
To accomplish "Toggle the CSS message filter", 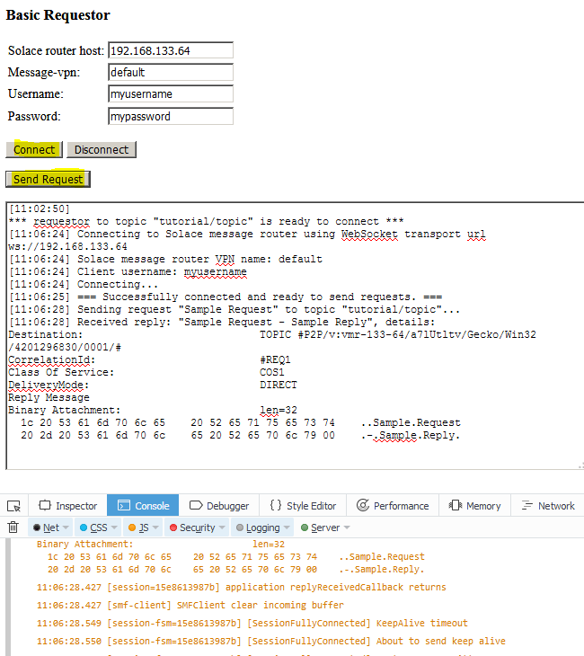I will (x=93, y=527).
